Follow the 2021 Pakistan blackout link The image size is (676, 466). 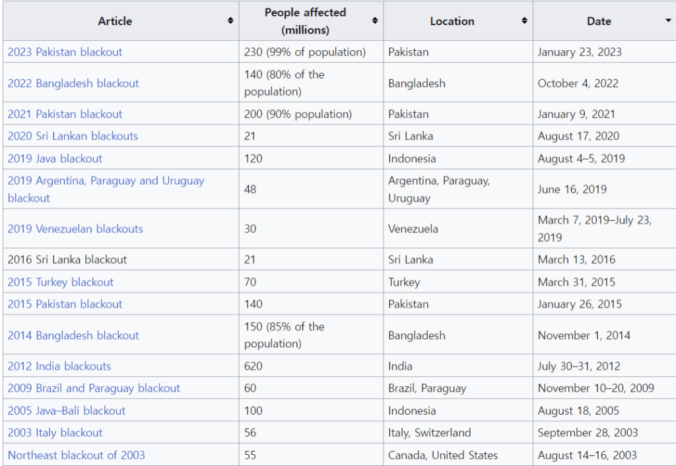point(65,114)
